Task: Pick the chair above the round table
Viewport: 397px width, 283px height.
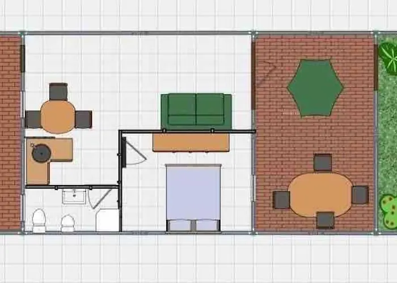Action: [x=58, y=91]
